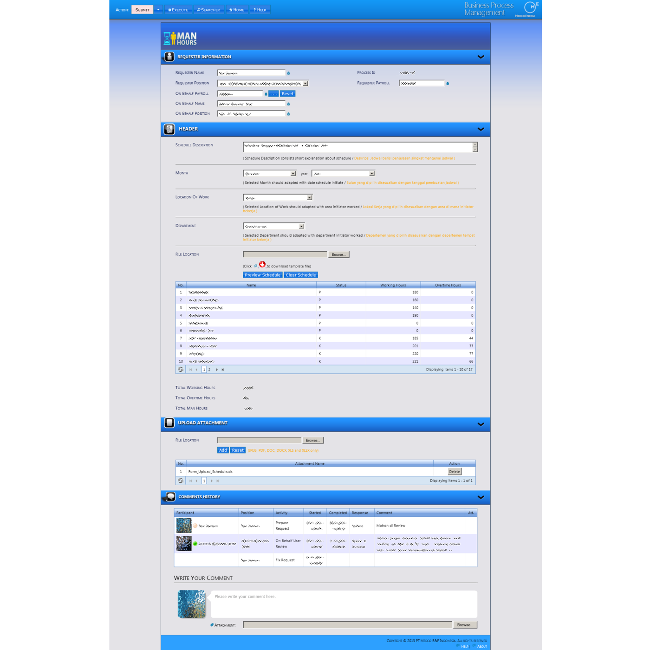Click the scroll down arrow in Schedule Description

point(474,150)
